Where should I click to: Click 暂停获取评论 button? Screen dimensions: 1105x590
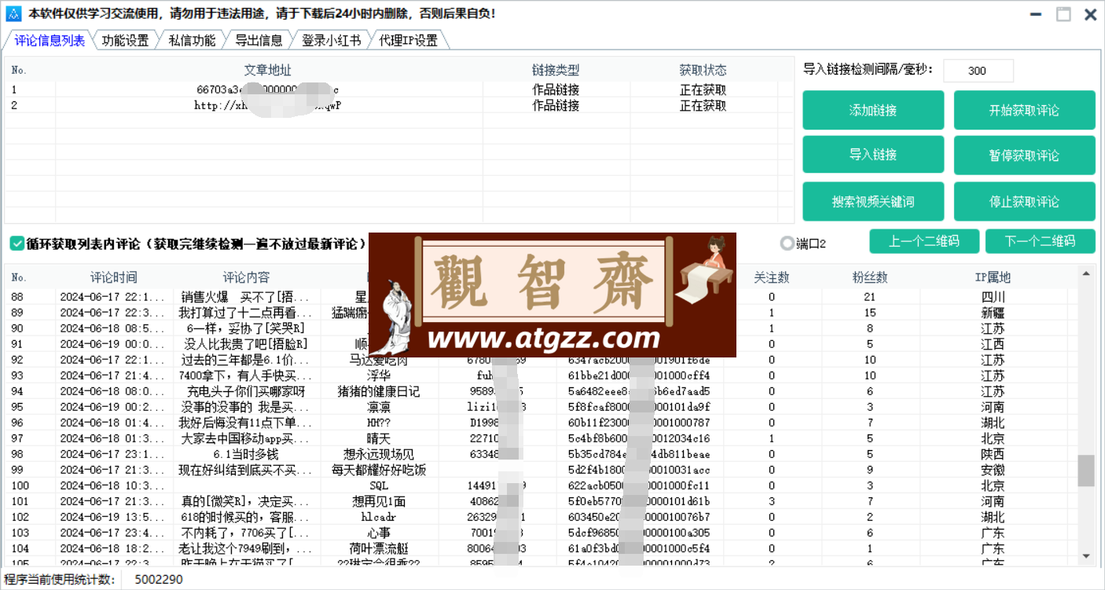point(1024,155)
